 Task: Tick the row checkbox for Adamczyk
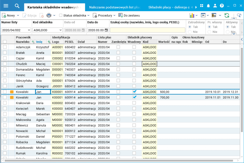coord(5,47)
